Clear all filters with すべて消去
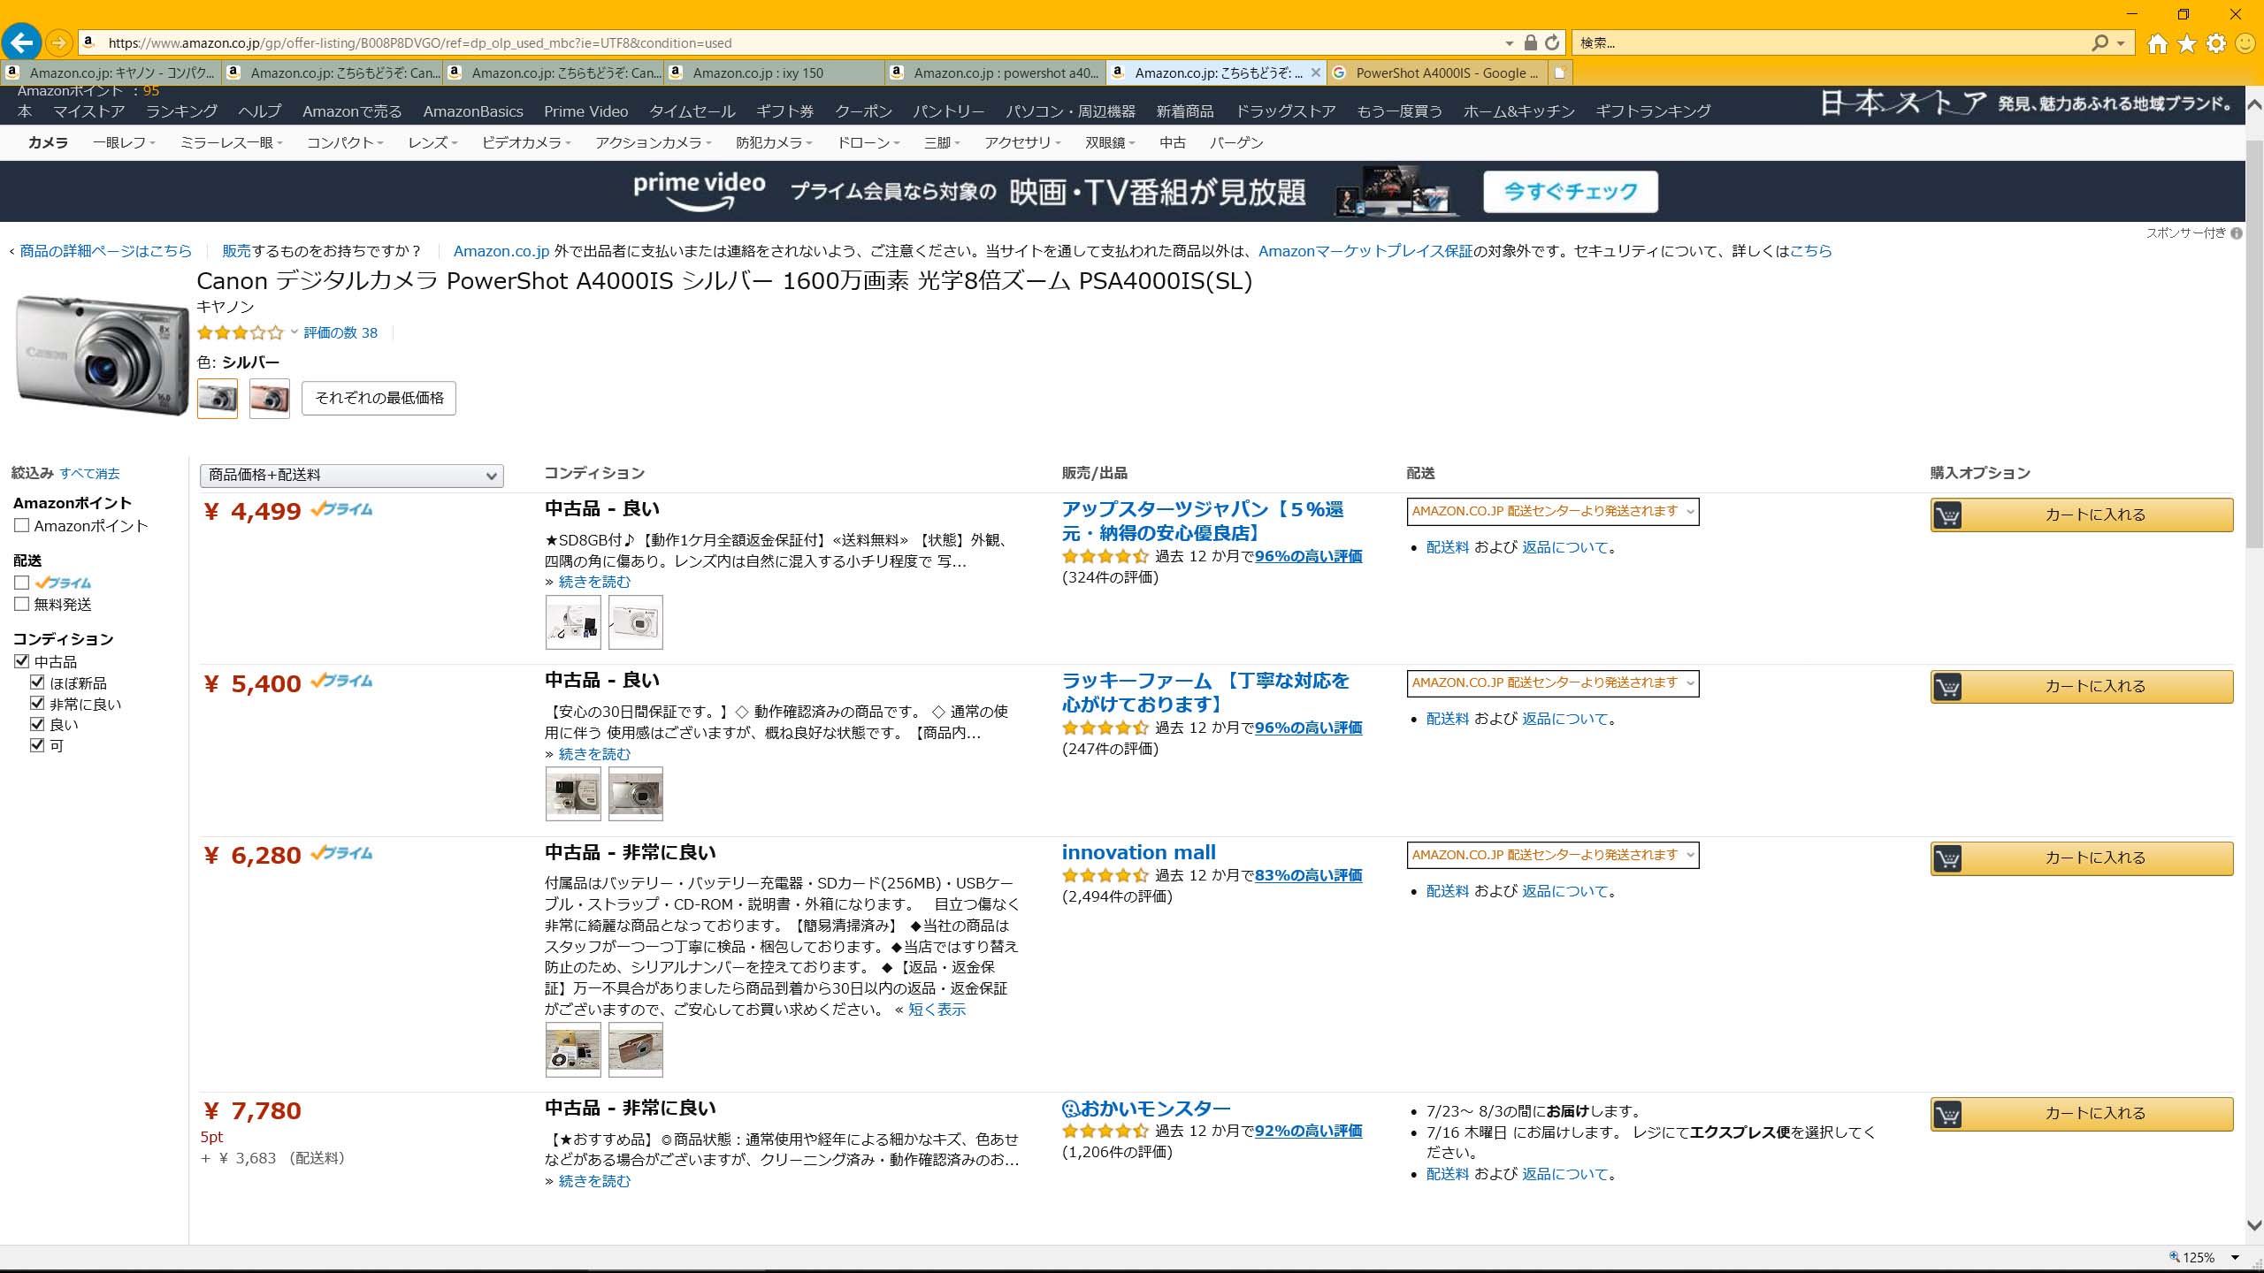This screenshot has width=2264, height=1273. pos(89,474)
